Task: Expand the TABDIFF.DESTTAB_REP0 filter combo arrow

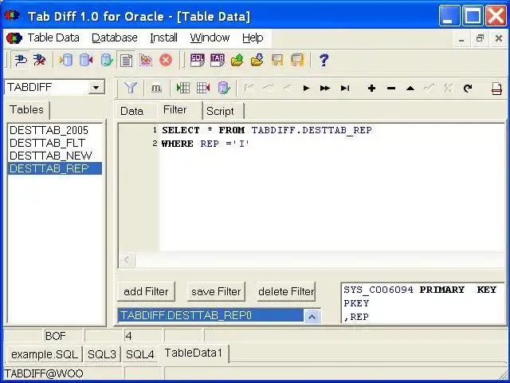Action: (312, 316)
